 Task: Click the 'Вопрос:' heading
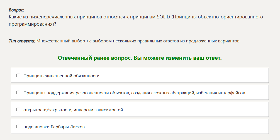click(x=16, y=10)
